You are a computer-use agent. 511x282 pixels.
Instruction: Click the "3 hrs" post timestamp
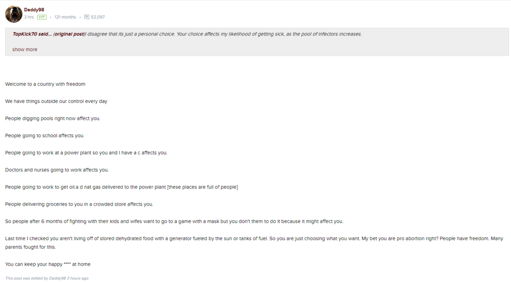[x=29, y=17]
